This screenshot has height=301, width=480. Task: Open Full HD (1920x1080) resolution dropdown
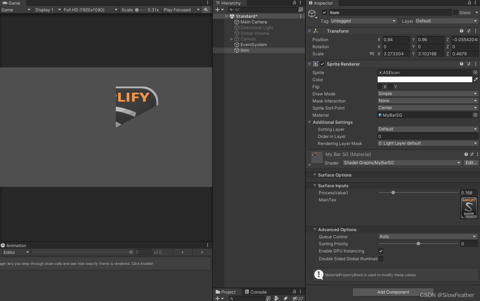click(x=91, y=10)
